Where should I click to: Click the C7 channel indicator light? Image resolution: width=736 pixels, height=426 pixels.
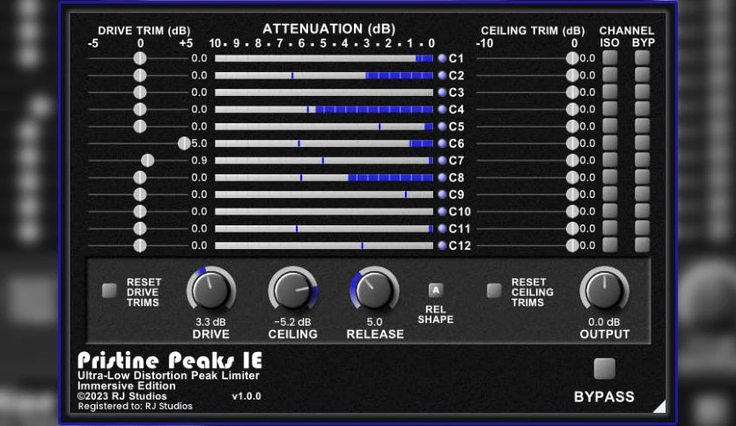pos(442,160)
